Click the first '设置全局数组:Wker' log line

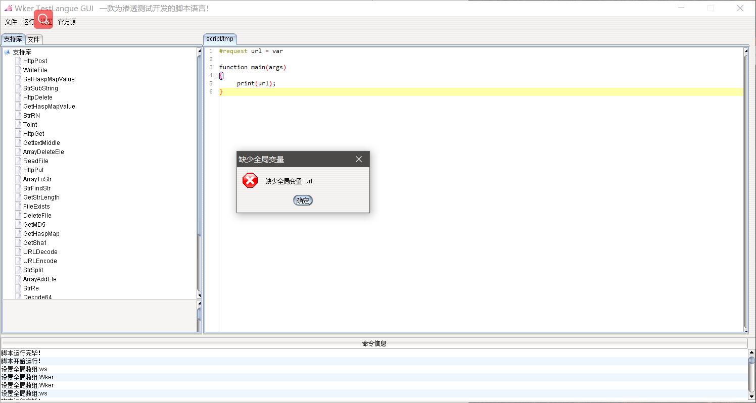pos(27,377)
